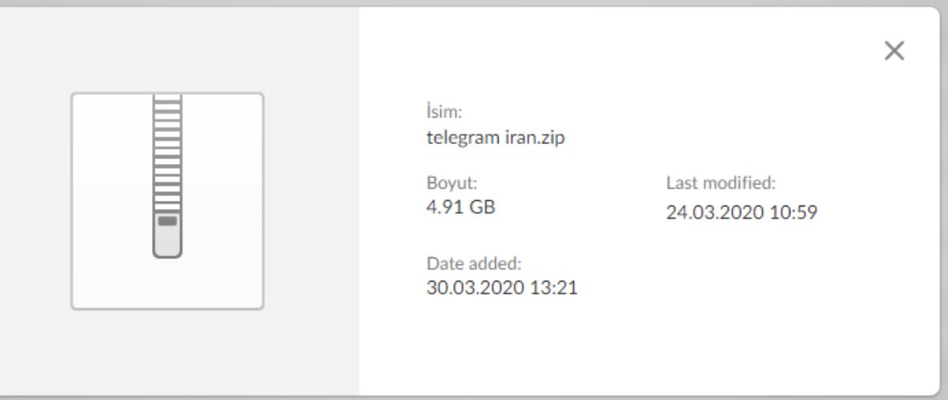Click the zipper pull tab on the archive icon
The width and height of the screenshot is (948, 400).
coord(167,221)
